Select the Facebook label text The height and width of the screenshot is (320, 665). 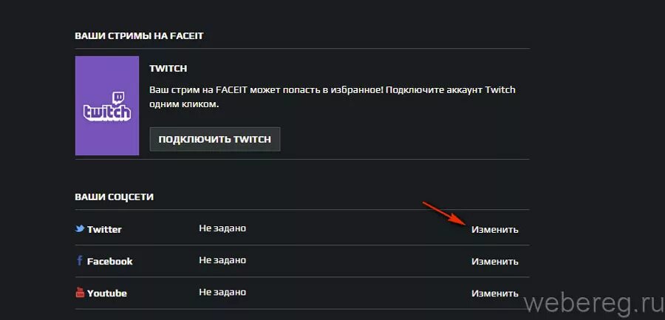[109, 261]
